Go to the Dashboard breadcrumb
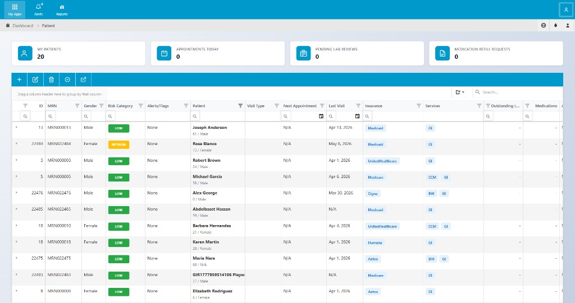Image resolution: width=575 pixels, height=303 pixels. [x=22, y=26]
